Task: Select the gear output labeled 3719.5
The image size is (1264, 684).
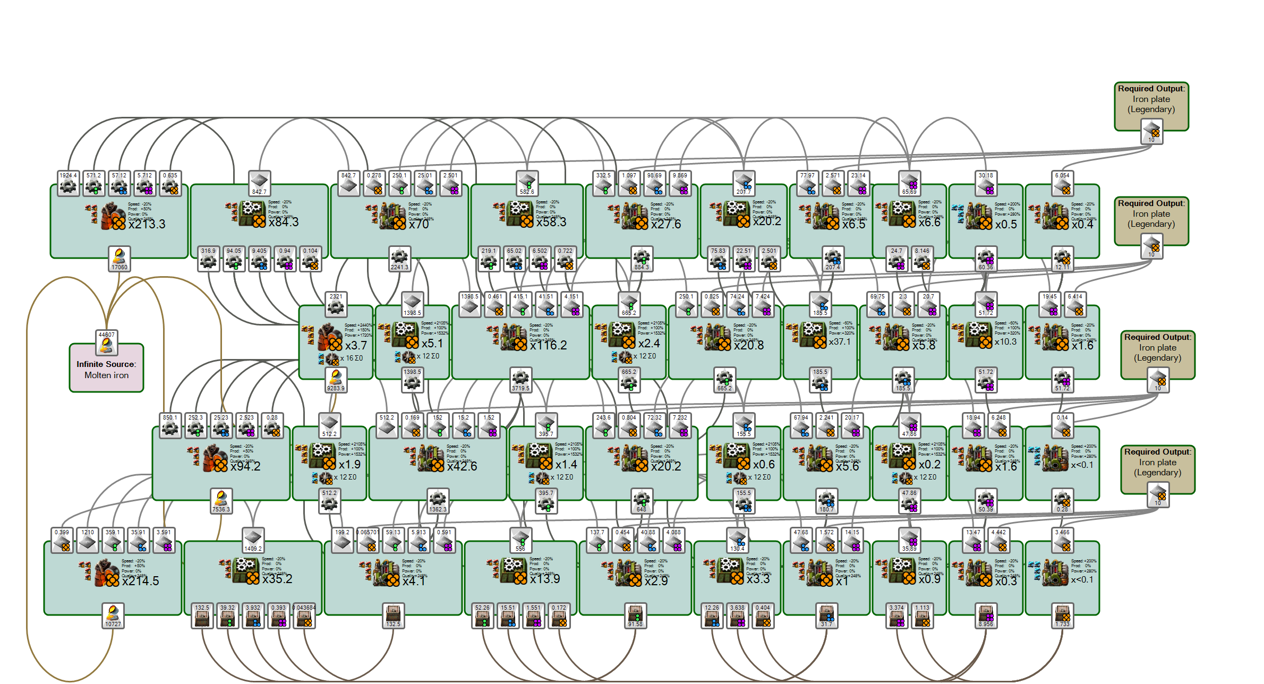Action: coord(520,380)
